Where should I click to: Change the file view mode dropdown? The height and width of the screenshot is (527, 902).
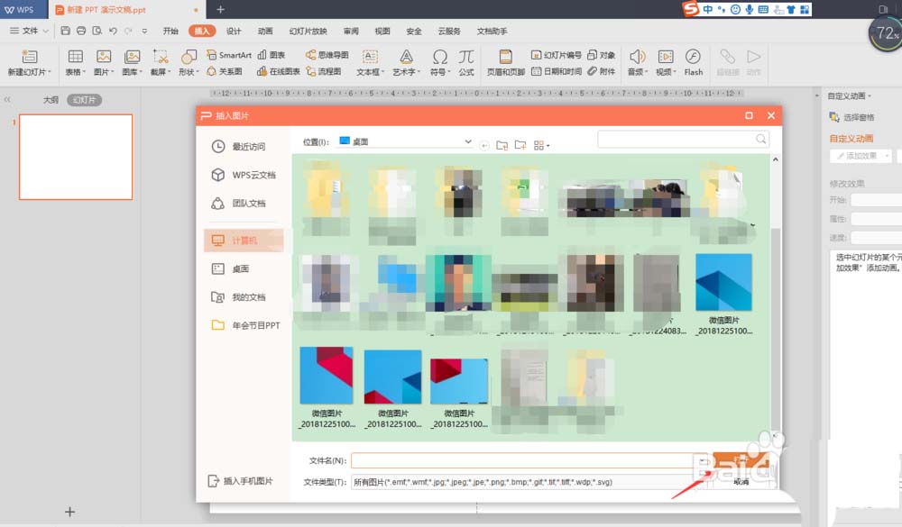pos(541,145)
